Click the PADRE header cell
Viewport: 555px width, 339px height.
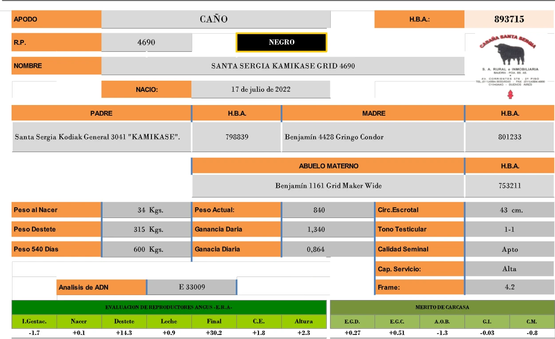click(101, 113)
